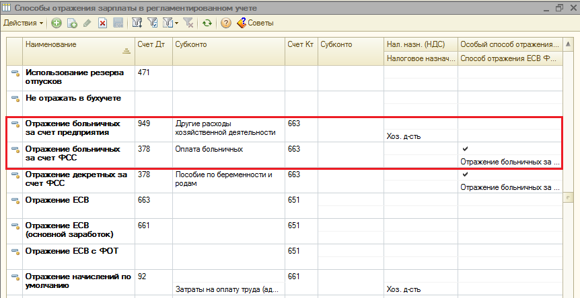The width and height of the screenshot is (580, 298).
Task: Click the filter history funnel icon
Action: pyautogui.click(x=168, y=23)
